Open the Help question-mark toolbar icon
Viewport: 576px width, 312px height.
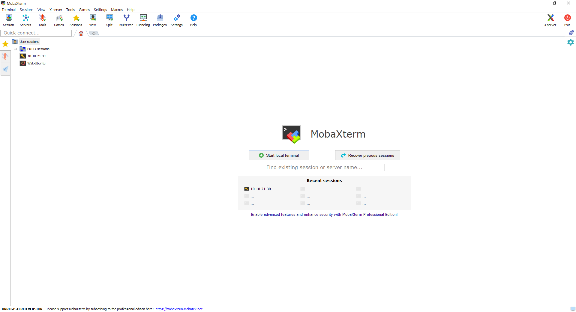coord(193,20)
